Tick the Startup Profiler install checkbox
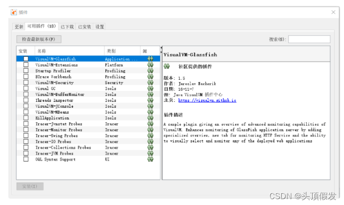This screenshot has width=344, height=205. (x=26, y=70)
